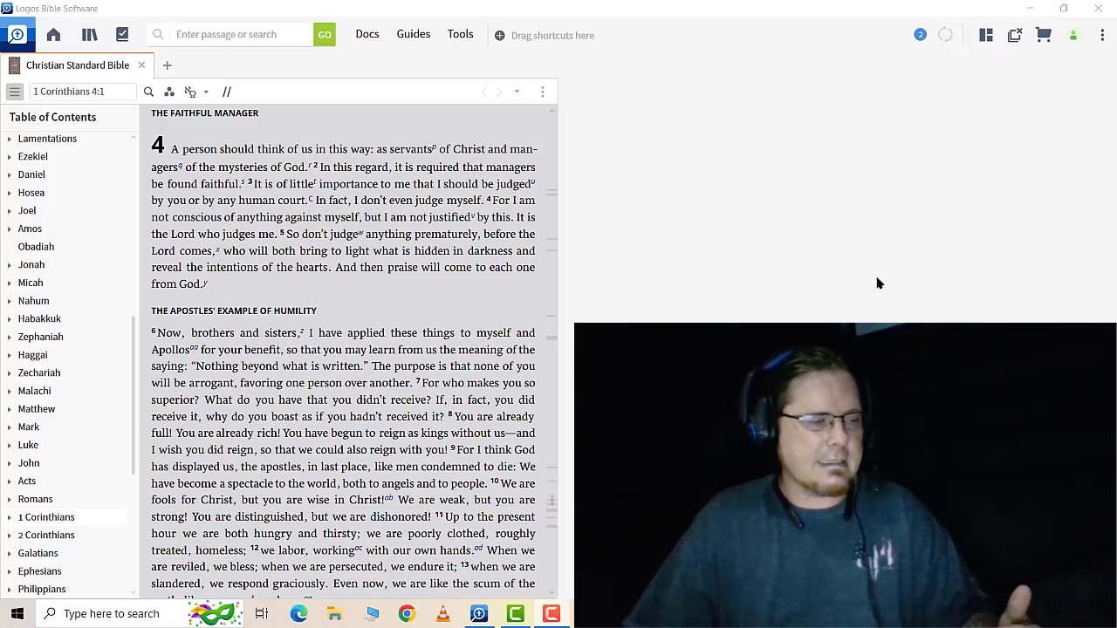1117x628 pixels.
Task: Click the magnifier in the search box
Action: 158,35
